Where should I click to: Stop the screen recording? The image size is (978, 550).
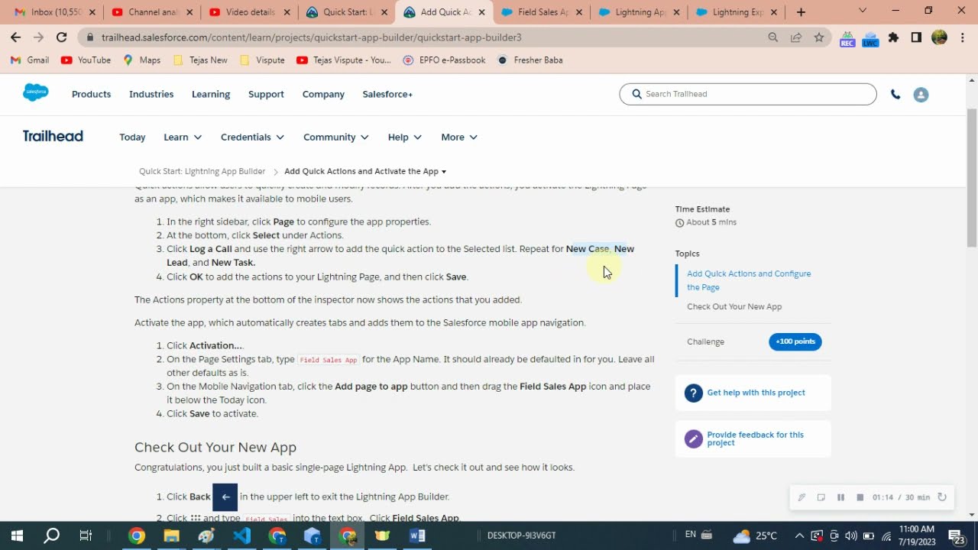pos(860,497)
